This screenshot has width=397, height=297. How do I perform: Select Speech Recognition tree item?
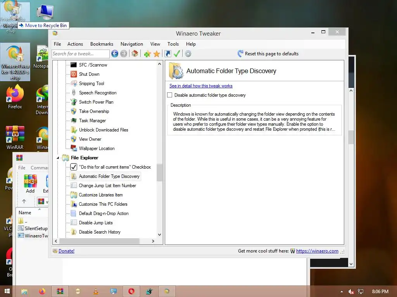[97, 93]
